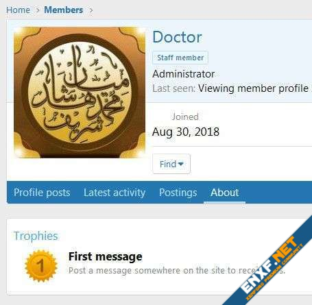This screenshot has width=312, height=305.
Task: Click the chevron after Home breadcrumb
Action: coord(38,10)
